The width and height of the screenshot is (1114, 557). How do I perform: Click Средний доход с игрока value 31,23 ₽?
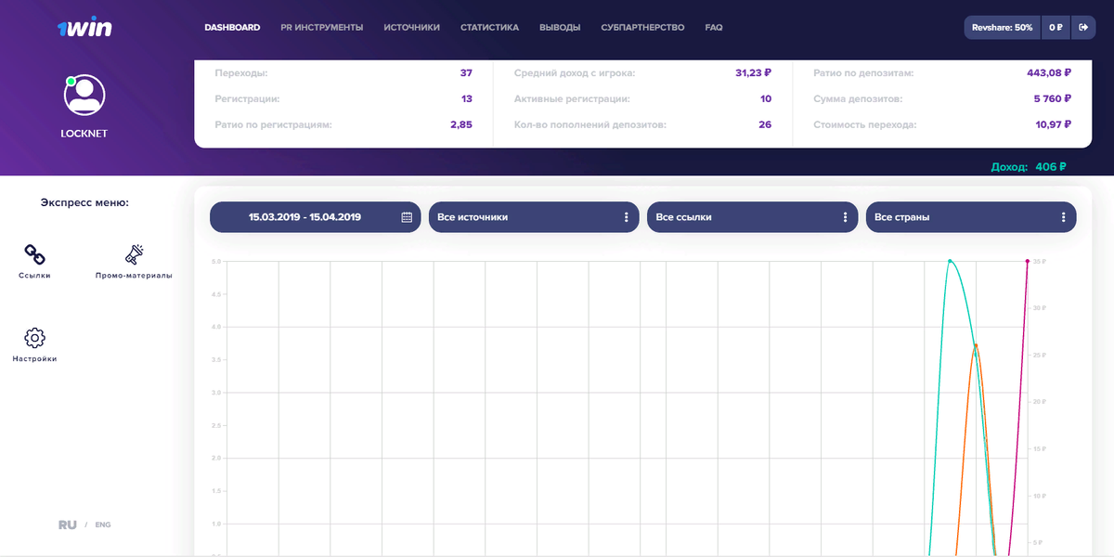click(753, 72)
